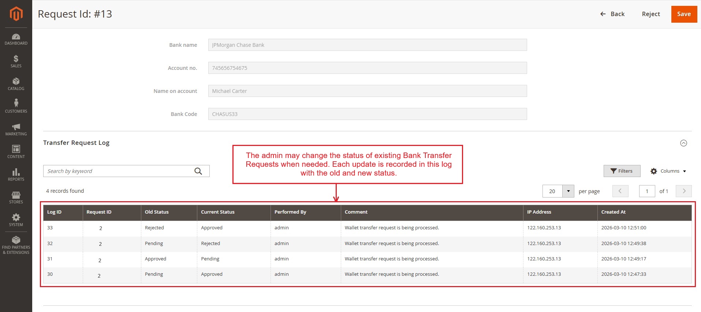Open the Customers sidebar icon
701x312 pixels.
pos(16,103)
